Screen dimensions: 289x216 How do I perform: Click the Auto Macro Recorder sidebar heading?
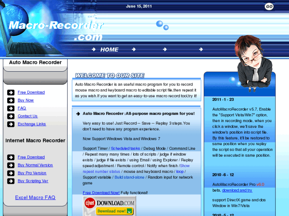pos(35,62)
